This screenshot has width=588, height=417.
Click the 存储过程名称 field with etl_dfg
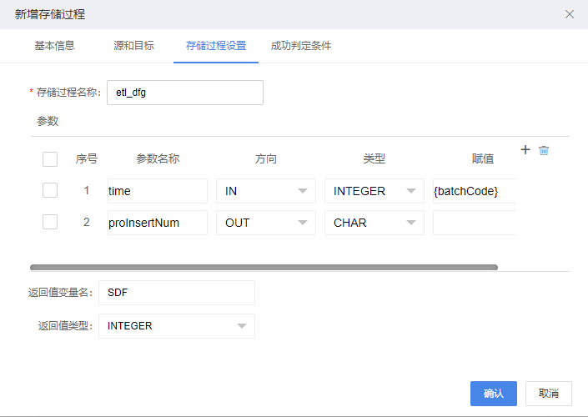185,93
